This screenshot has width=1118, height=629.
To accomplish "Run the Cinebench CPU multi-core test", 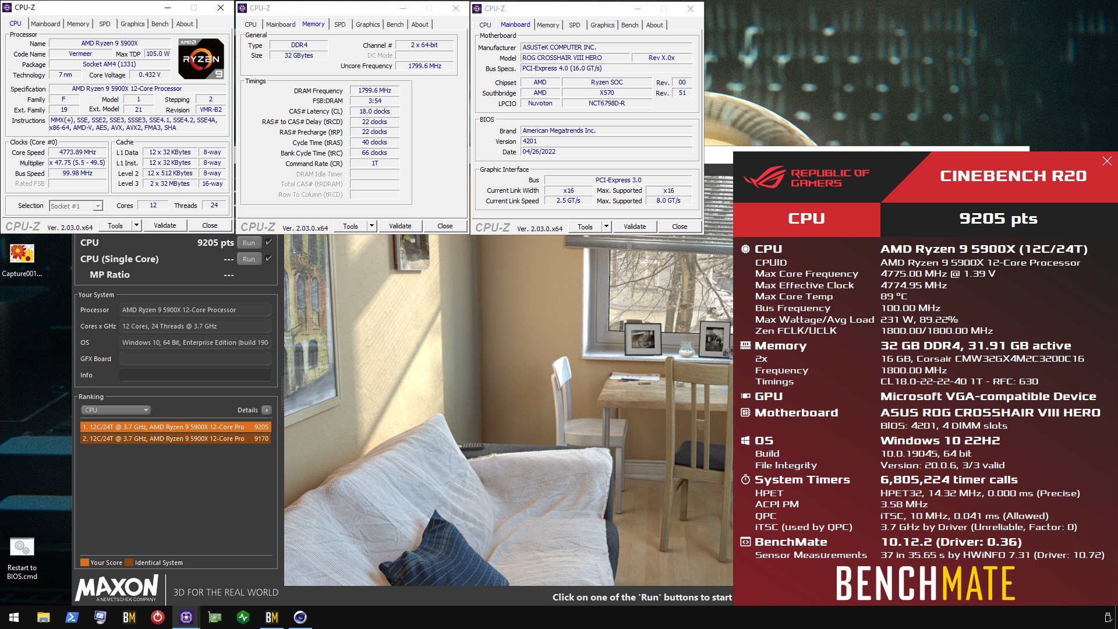I will coord(249,243).
